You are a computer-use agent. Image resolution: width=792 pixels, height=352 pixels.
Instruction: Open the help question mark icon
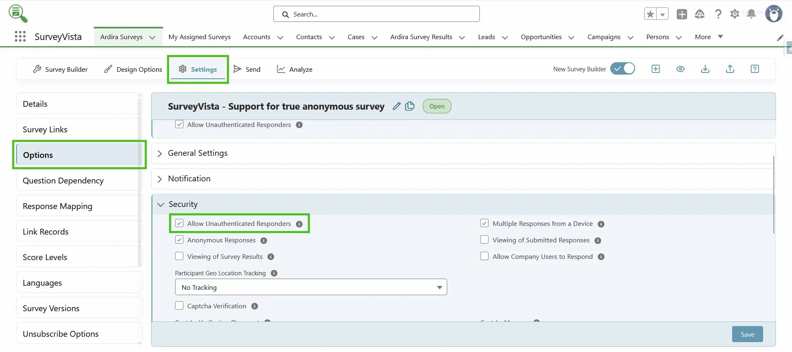pos(718,14)
